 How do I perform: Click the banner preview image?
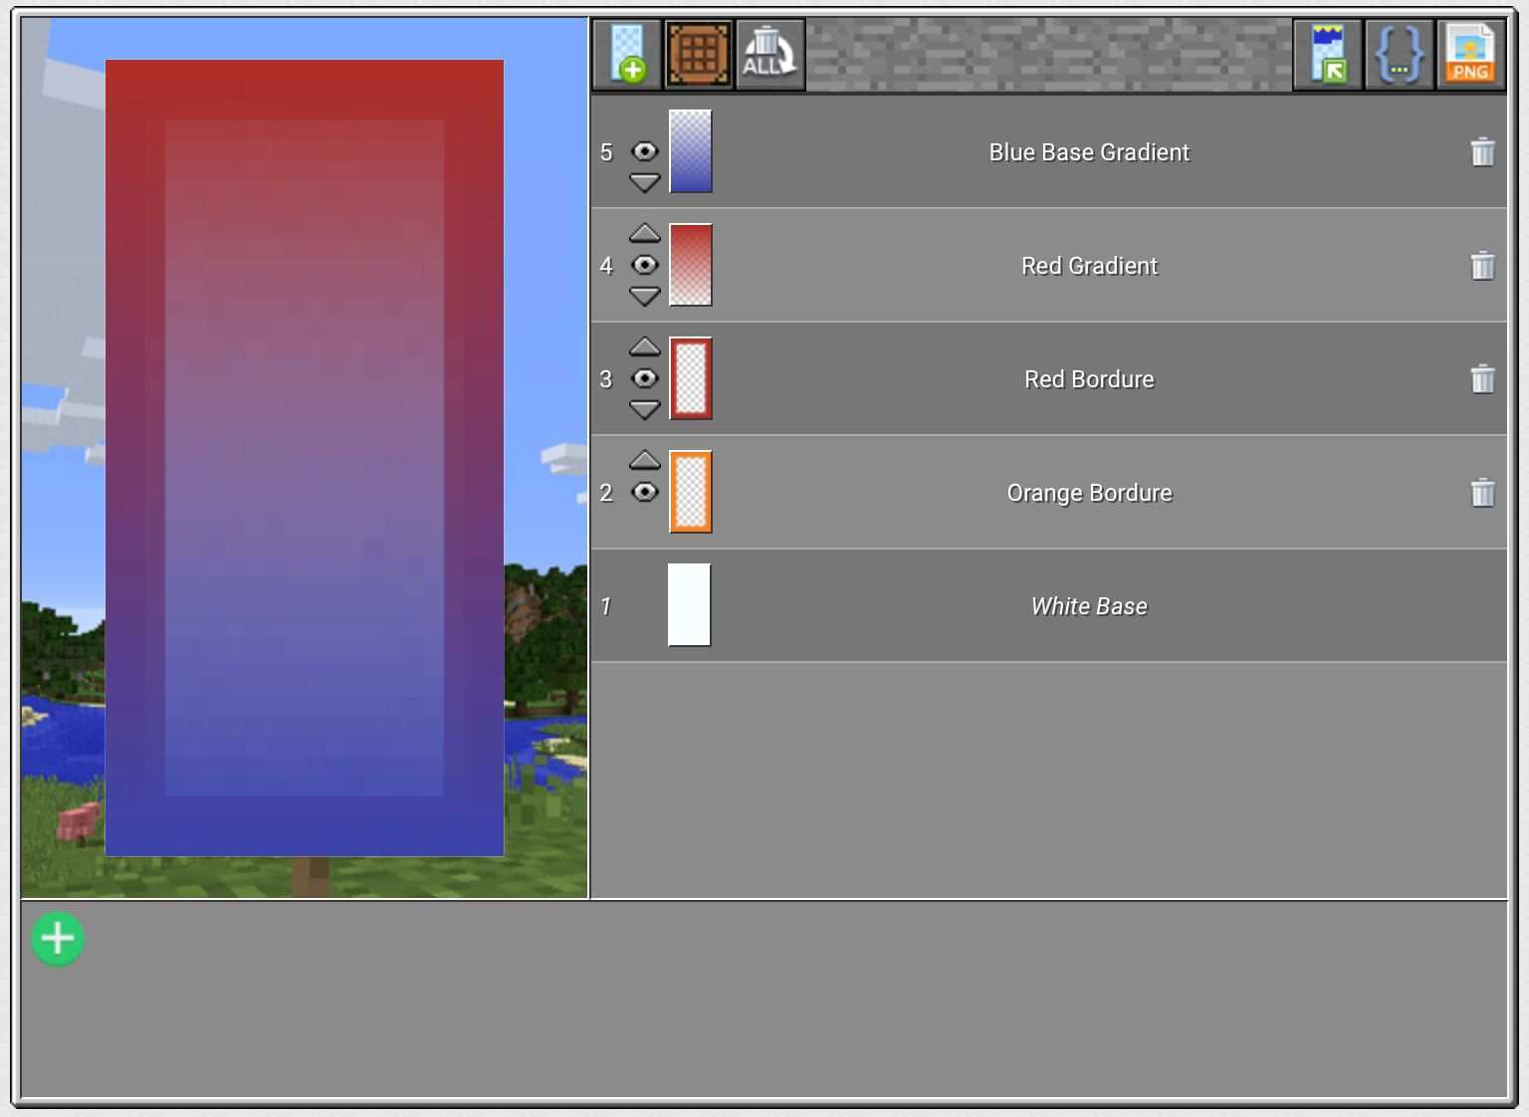(304, 458)
